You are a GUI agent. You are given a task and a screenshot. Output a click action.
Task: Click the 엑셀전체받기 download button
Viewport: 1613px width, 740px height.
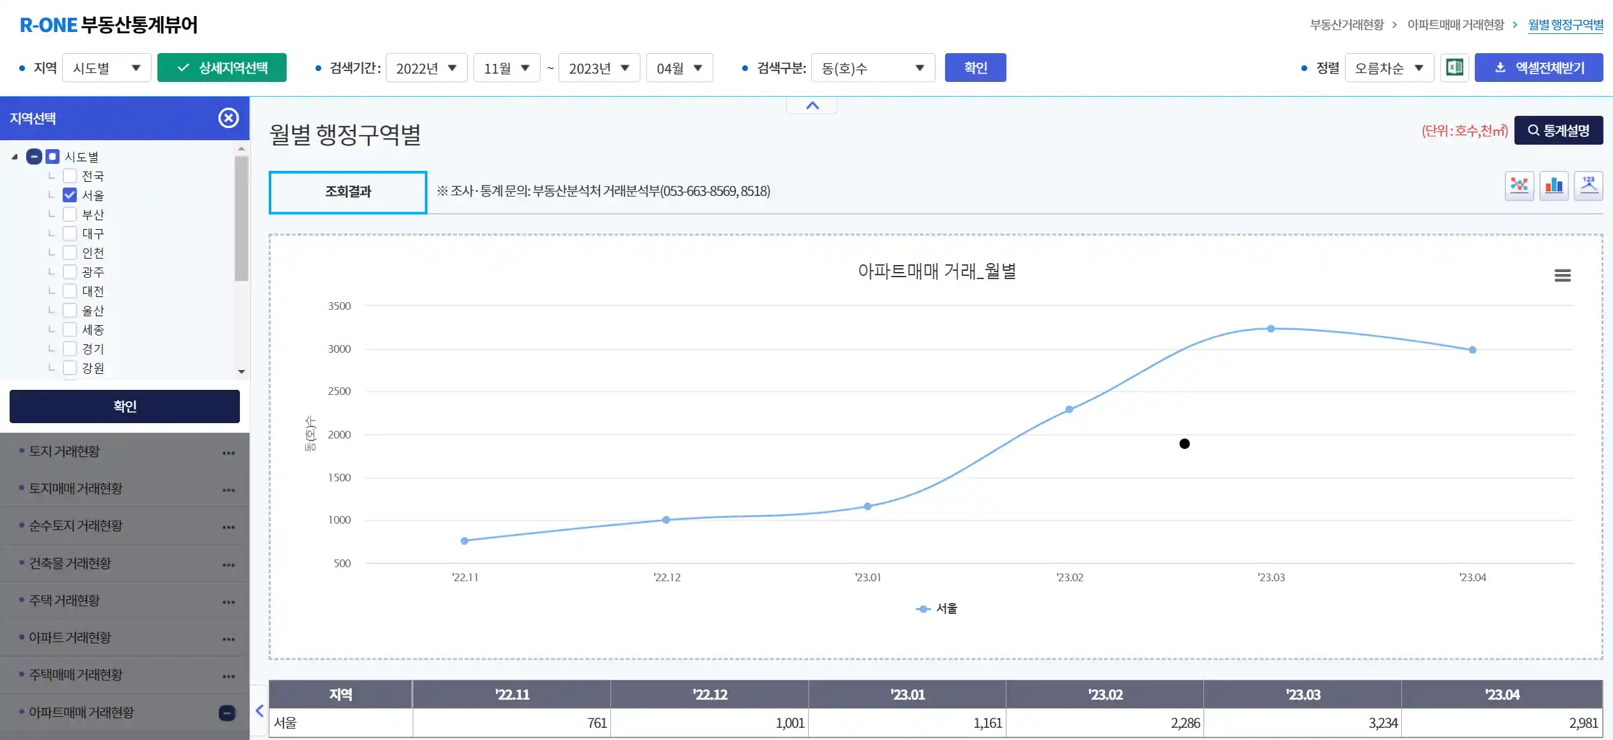(1539, 68)
